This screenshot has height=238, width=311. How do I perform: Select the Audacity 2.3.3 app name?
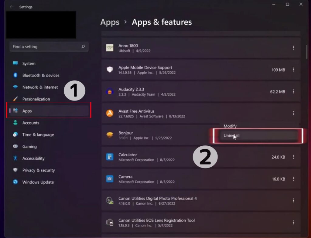pos(131,89)
